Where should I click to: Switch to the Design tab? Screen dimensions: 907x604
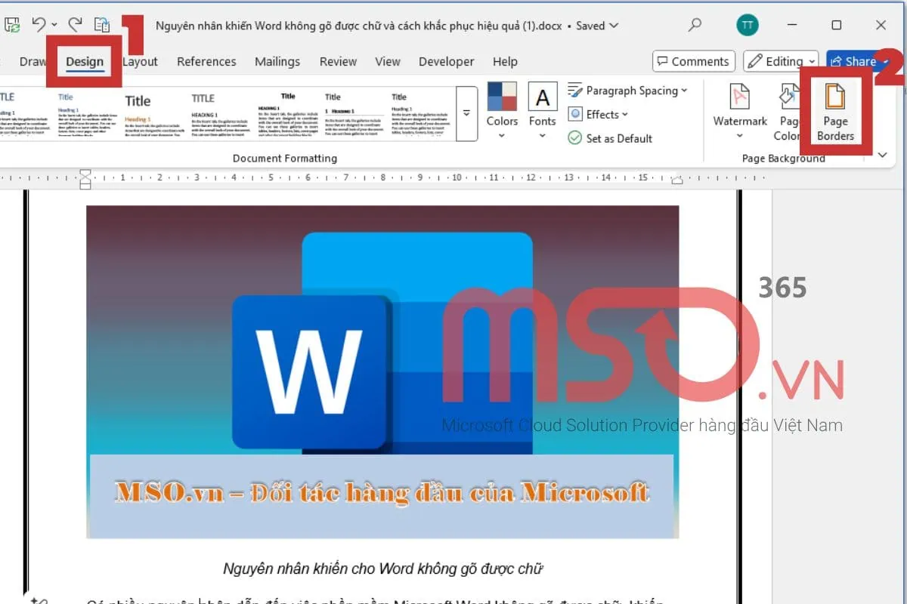85,62
